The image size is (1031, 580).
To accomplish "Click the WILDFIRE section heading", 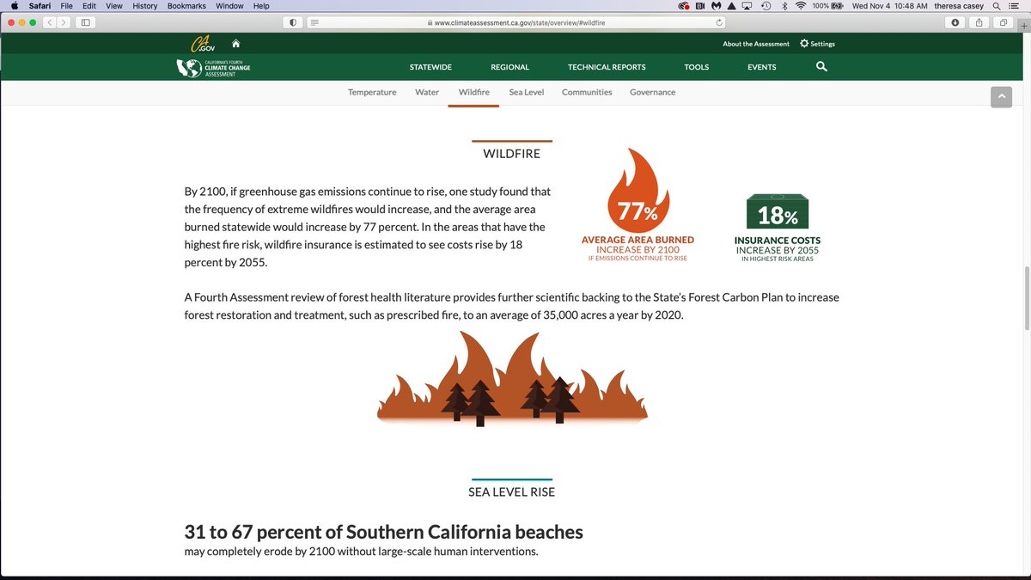I will [512, 154].
